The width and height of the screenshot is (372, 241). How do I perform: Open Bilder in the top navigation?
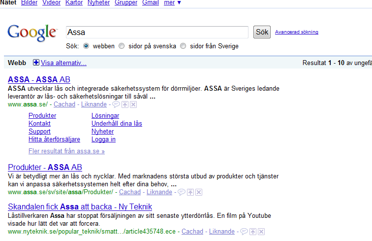click(x=29, y=2)
